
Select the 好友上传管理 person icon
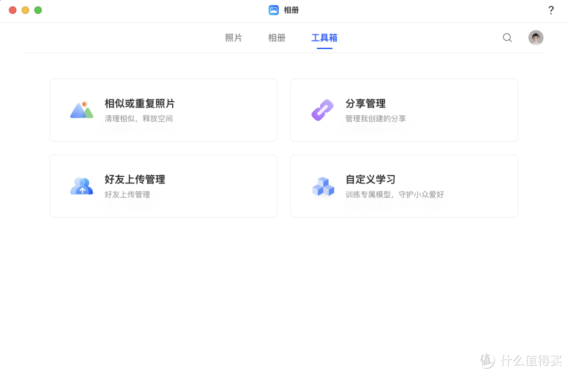81,186
